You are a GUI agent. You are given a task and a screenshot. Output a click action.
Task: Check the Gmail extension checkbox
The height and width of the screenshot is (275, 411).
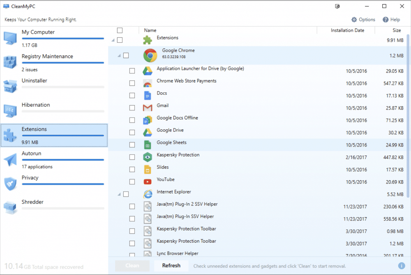[132, 108]
